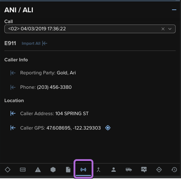This screenshot has width=181, height=179.
Task: Open the 123 number tab
Action: 23,170
